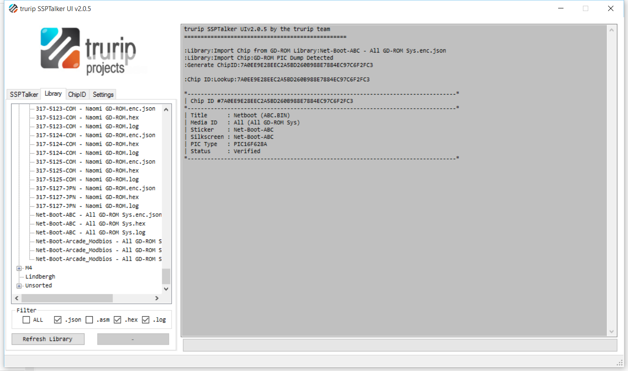Go to the Settings tab
628x371 pixels.
[x=103, y=95]
